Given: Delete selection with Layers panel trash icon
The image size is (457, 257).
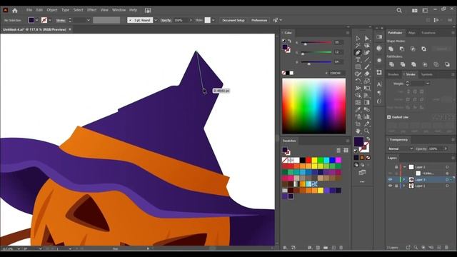Looking at the screenshot, I should [x=446, y=248].
